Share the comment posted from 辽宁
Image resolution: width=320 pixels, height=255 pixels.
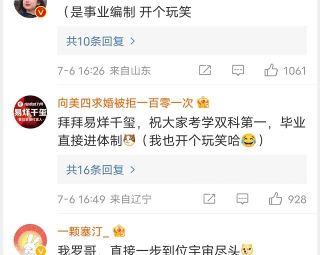coord(209,199)
